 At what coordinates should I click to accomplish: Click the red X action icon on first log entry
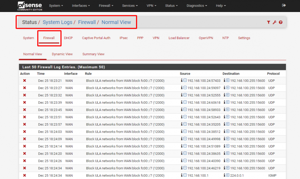pos(24,81)
